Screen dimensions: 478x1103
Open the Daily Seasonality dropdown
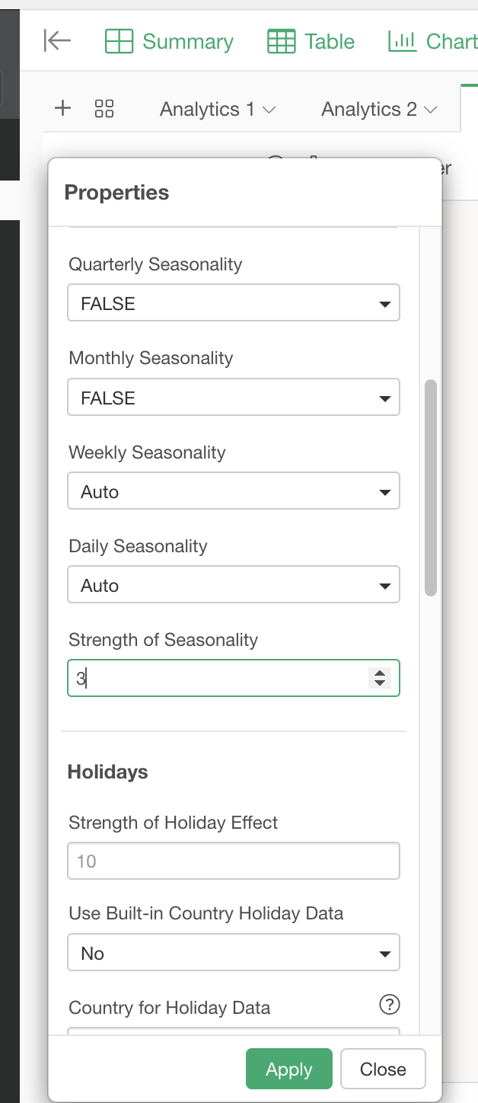pyautogui.click(x=234, y=585)
